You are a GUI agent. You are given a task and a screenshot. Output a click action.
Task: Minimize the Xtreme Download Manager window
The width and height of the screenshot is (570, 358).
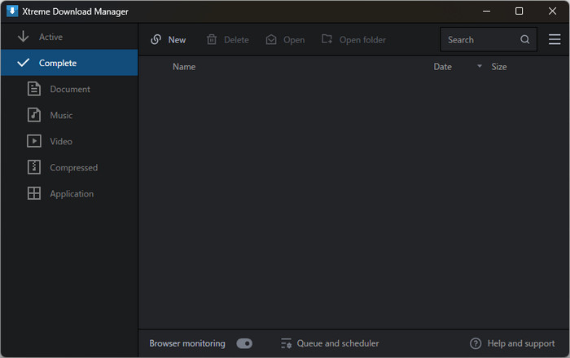click(x=486, y=11)
